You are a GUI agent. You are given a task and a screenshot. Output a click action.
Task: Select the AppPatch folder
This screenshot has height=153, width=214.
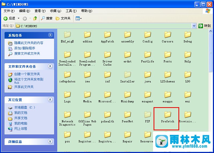click(108, 37)
